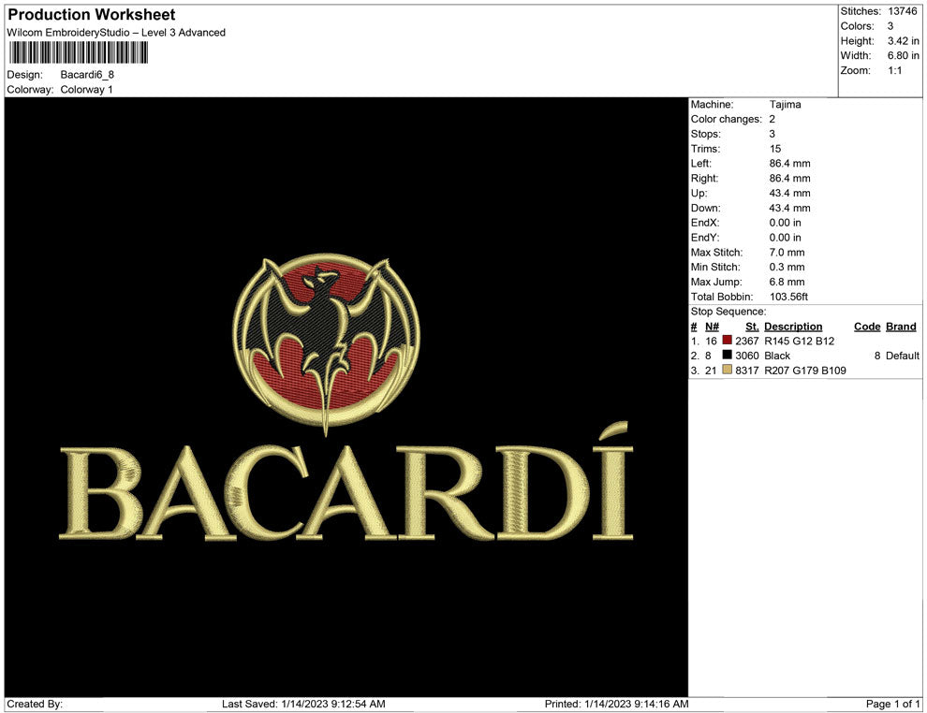The width and height of the screenshot is (927, 713).
Task: Click the height value '3.42 in'
Action: pyautogui.click(x=903, y=41)
